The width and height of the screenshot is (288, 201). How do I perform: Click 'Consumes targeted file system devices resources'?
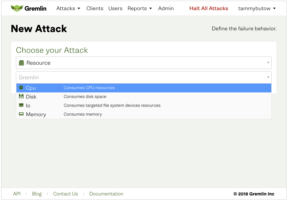(x=112, y=105)
